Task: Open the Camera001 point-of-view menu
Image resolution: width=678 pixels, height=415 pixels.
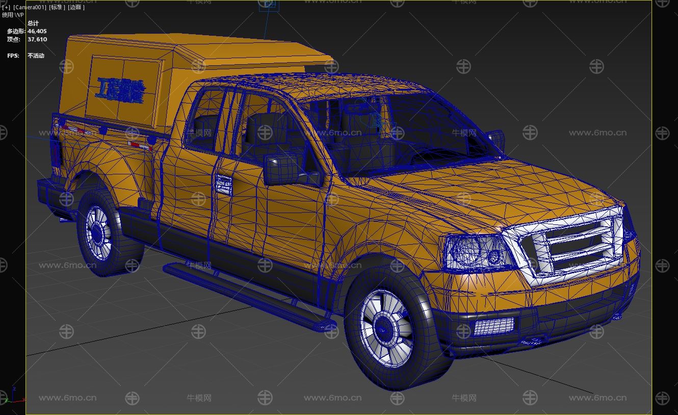Action: [x=30, y=7]
